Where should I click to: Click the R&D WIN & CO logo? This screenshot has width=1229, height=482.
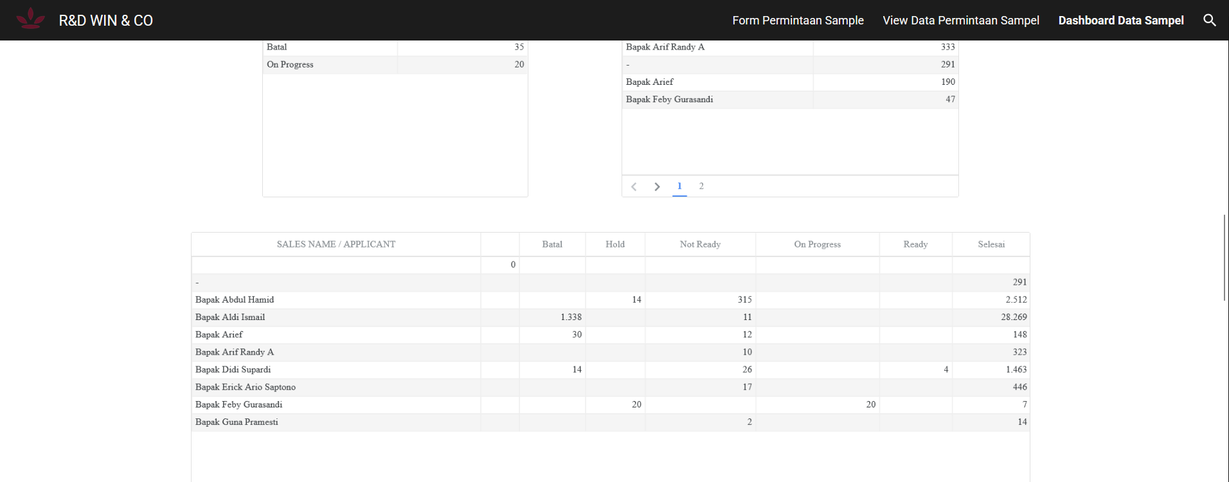pos(30,20)
